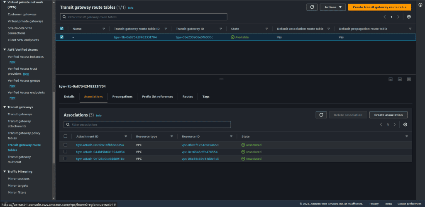This screenshot has width=425, height=207.
Task: Open the Actions dropdown menu
Action: (333, 7)
